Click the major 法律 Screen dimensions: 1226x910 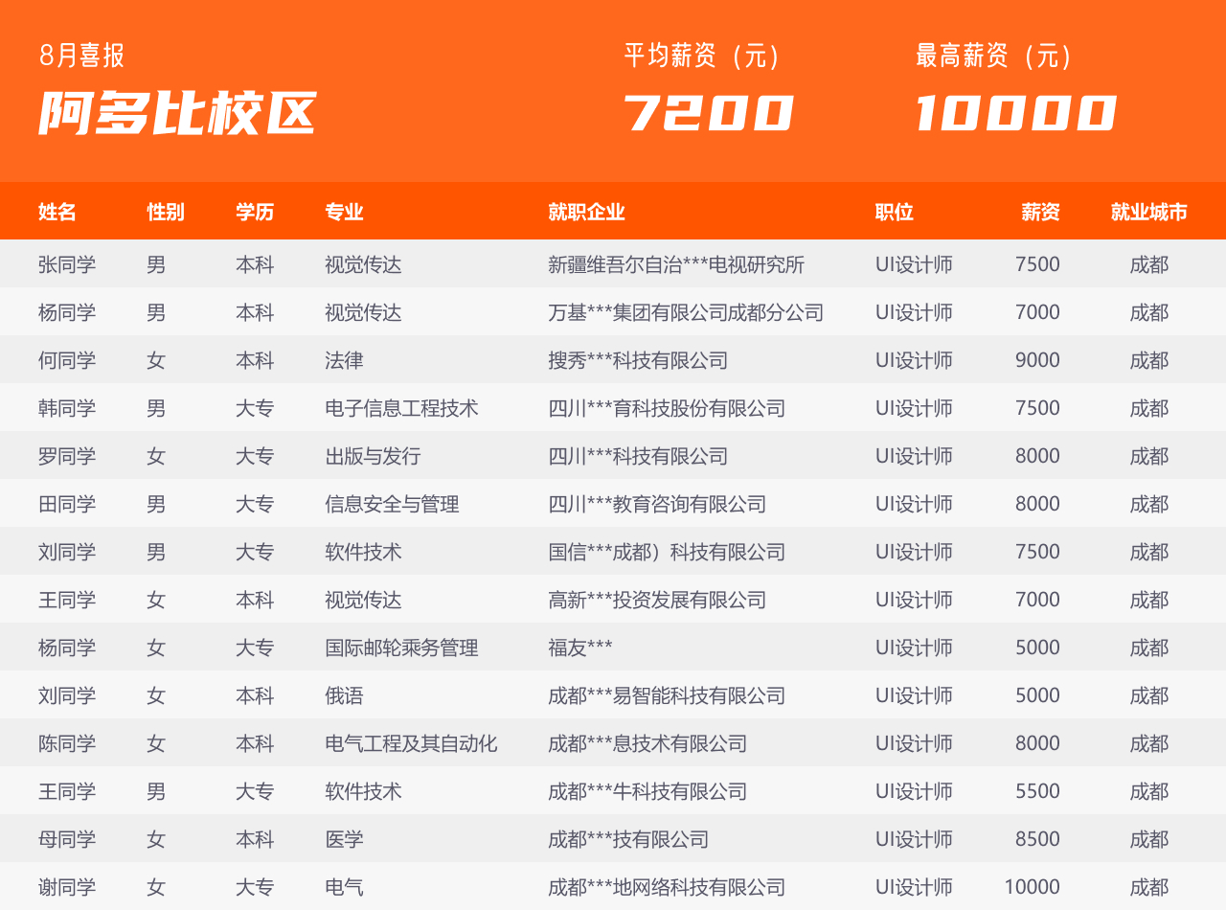click(344, 360)
